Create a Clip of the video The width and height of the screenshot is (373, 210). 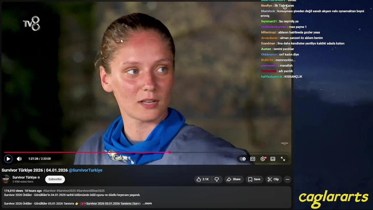tap(273, 179)
